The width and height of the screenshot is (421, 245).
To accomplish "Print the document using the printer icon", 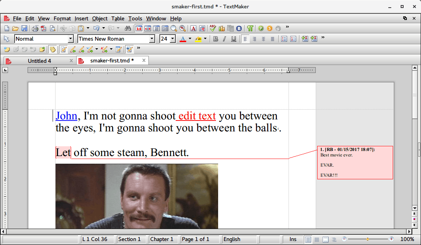I will [35, 28].
